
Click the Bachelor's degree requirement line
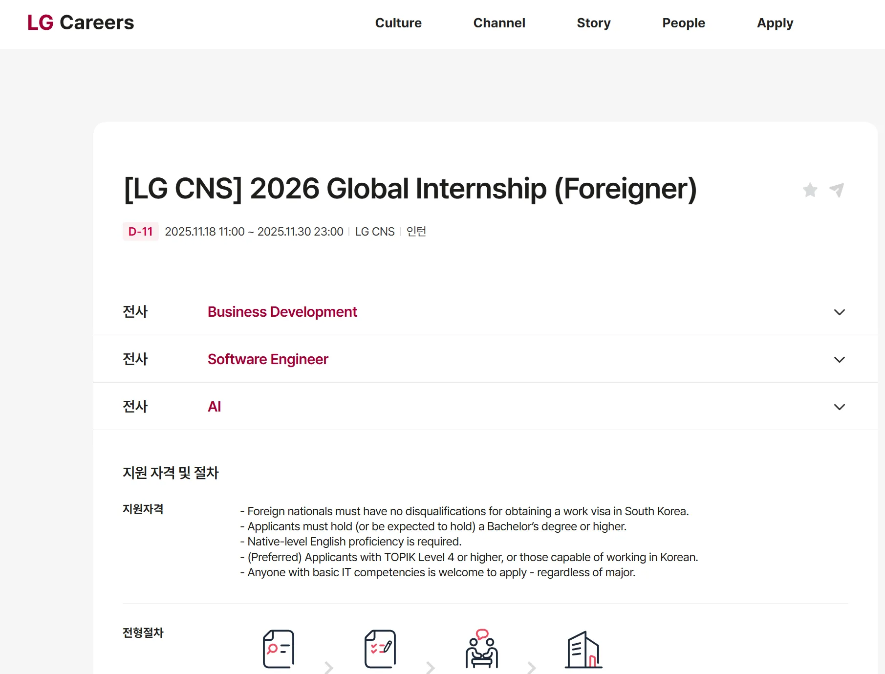coord(433,526)
